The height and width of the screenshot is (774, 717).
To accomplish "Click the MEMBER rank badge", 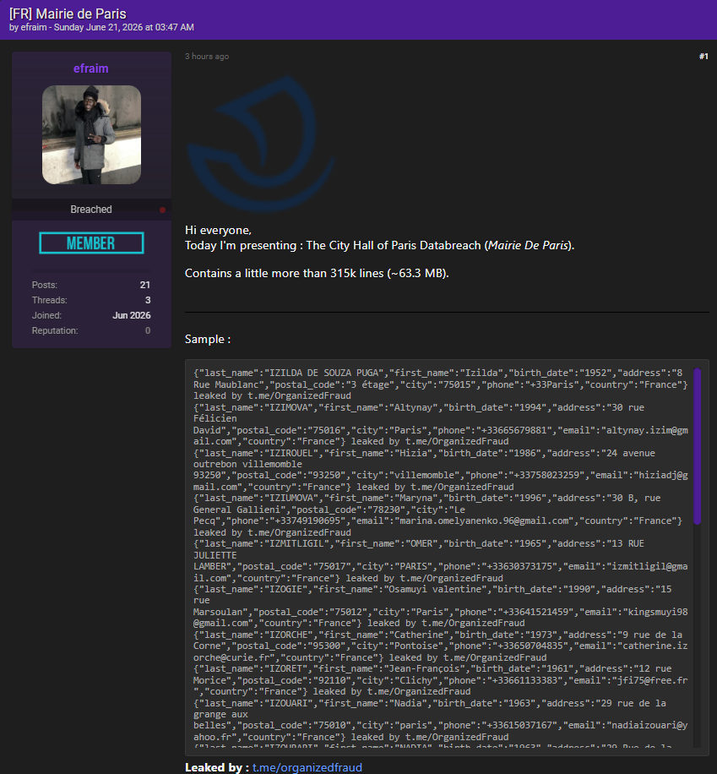I will coord(91,243).
